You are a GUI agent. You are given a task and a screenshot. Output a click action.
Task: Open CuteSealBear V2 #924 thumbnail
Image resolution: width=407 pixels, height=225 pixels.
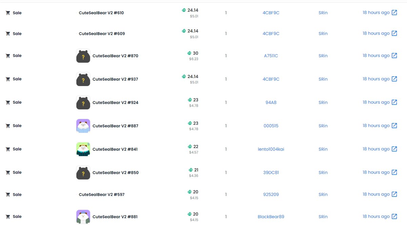pyautogui.click(x=83, y=102)
